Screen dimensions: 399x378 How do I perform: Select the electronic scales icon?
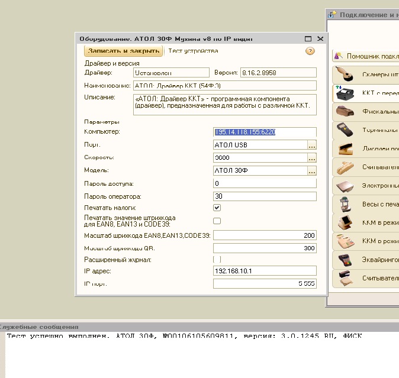tap(345, 186)
